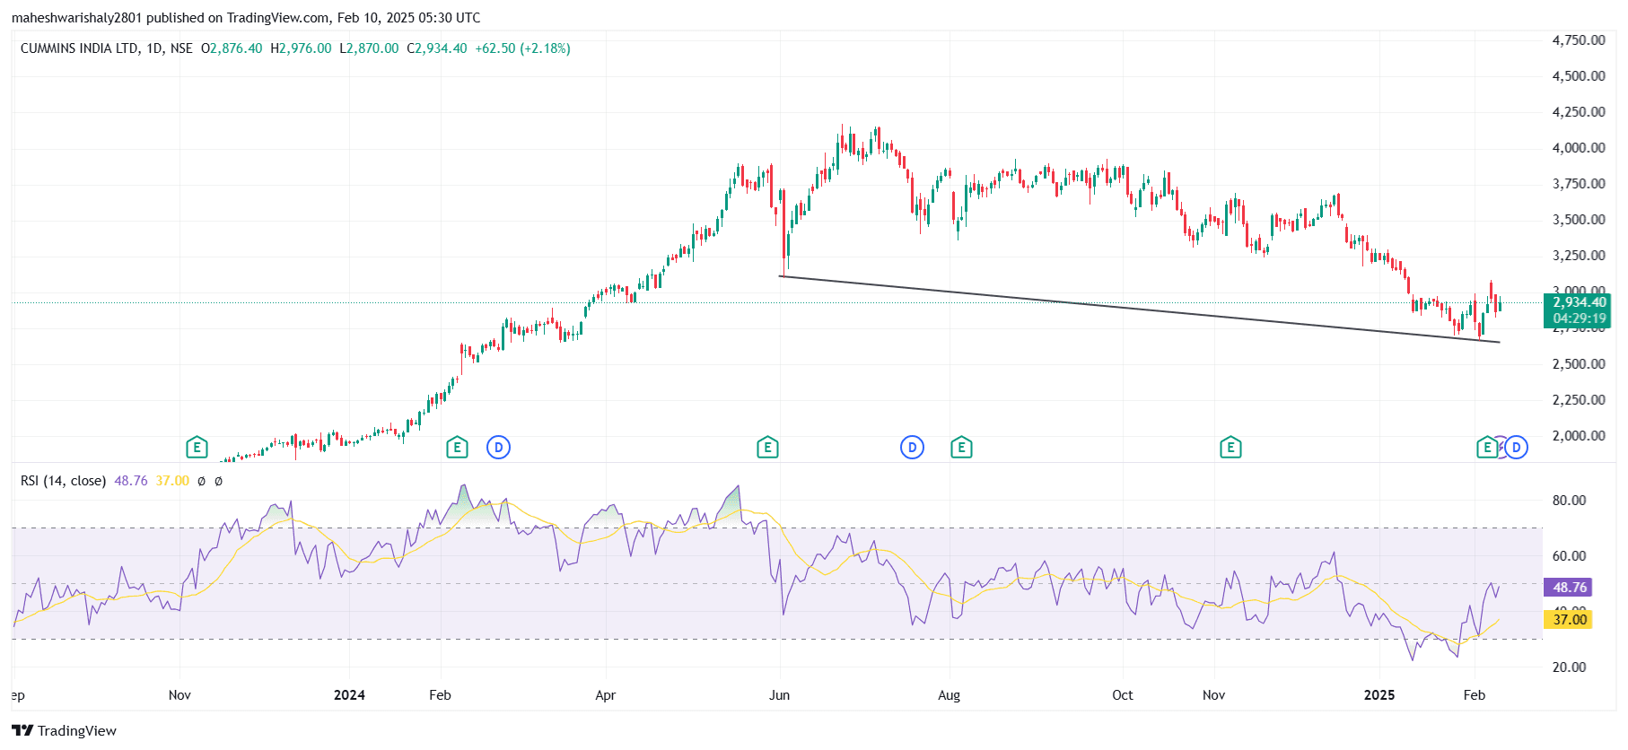Open the earnings E marker at February 2024
1628x750 pixels.
tap(457, 447)
